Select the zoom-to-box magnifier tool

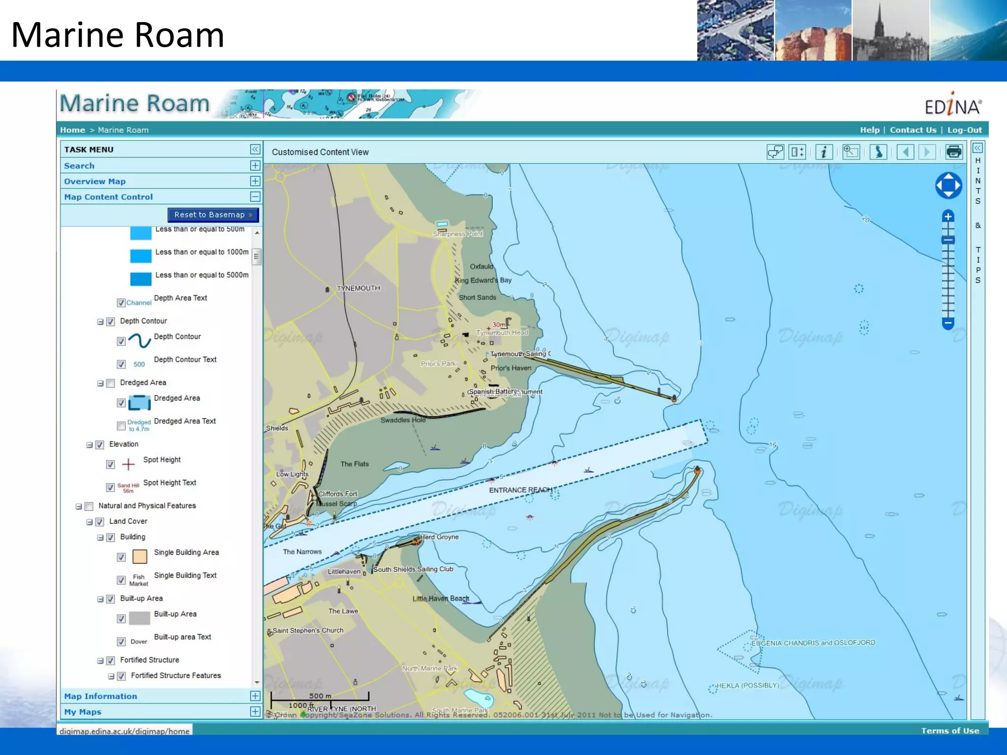(851, 152)
